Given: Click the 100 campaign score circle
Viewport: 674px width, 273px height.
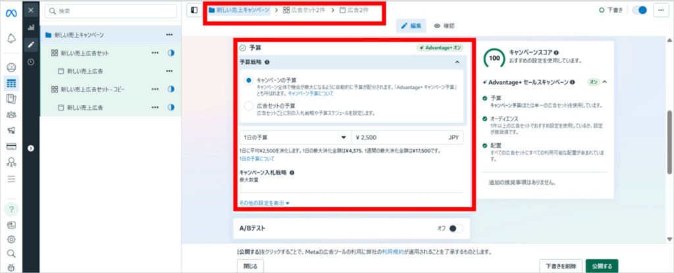Looking at the screenshot, I should 494,58.
